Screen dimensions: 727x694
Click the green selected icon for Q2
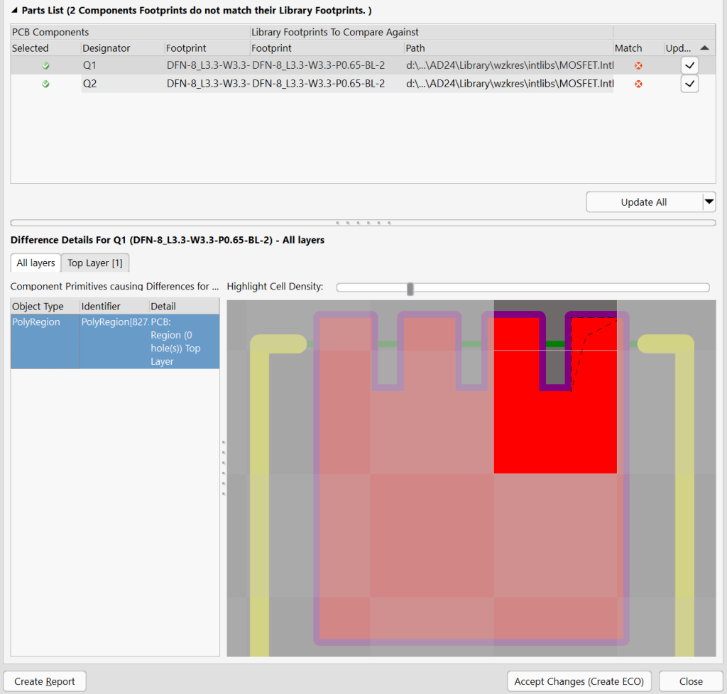click(45, 84)
